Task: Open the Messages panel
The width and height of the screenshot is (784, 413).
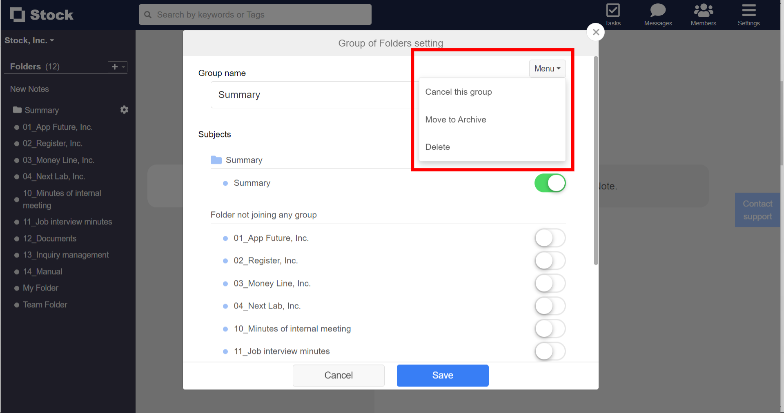Action: point(657,14)
